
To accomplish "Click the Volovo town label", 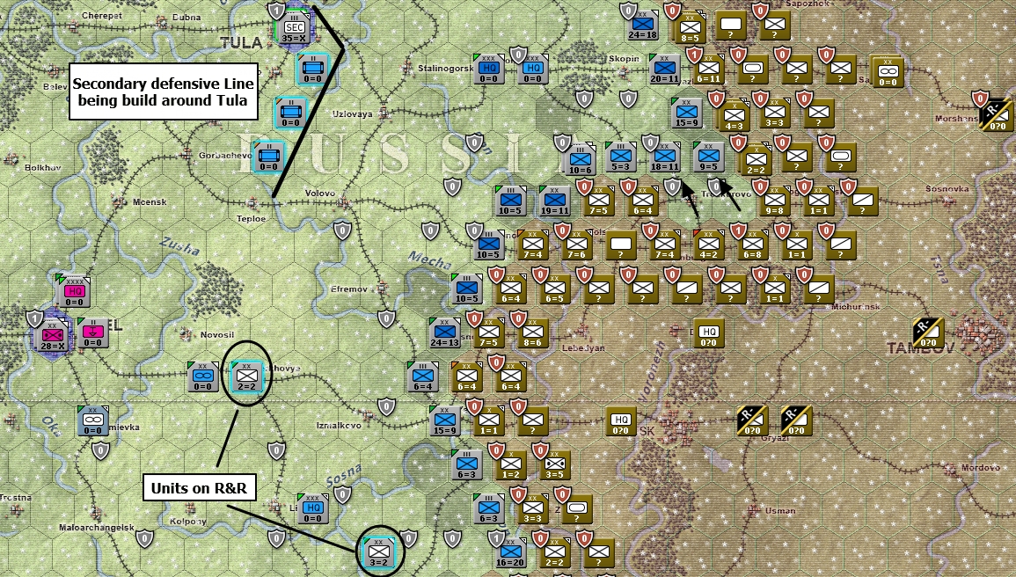I will [x=320, y=193].
